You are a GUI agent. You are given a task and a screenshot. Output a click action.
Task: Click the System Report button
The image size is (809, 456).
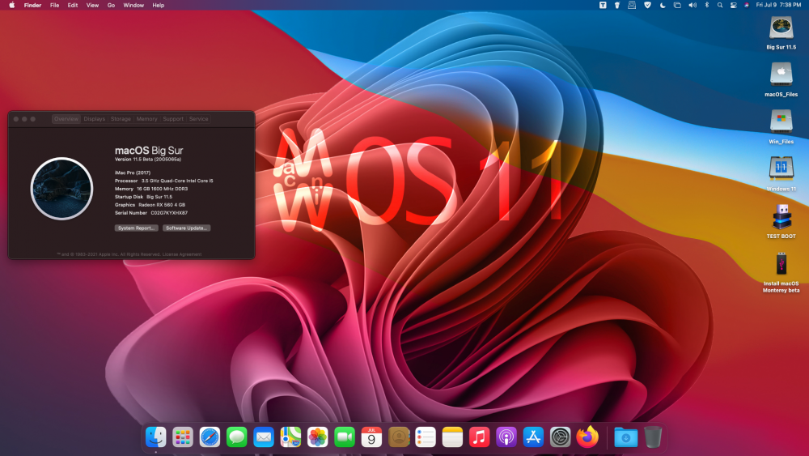point(136,228)
